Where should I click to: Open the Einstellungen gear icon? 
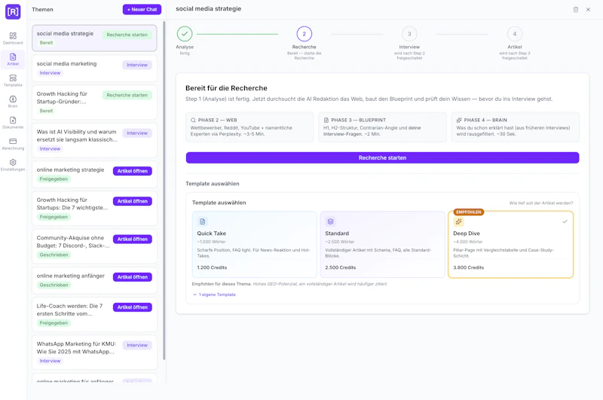pyautogui.click(x=13, y=162)
